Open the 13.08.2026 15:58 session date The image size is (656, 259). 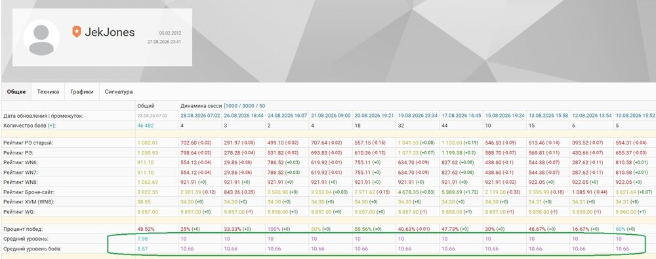(x=548, y=116)
